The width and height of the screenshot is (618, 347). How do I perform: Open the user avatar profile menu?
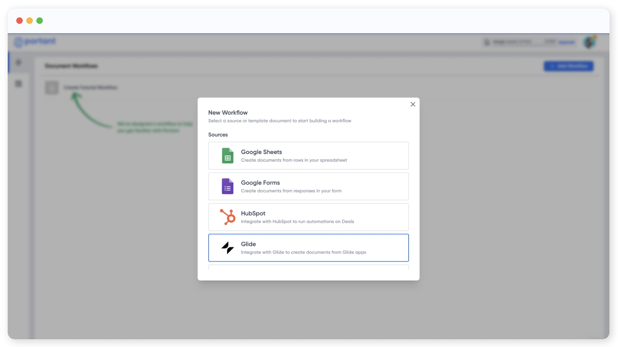589,42
